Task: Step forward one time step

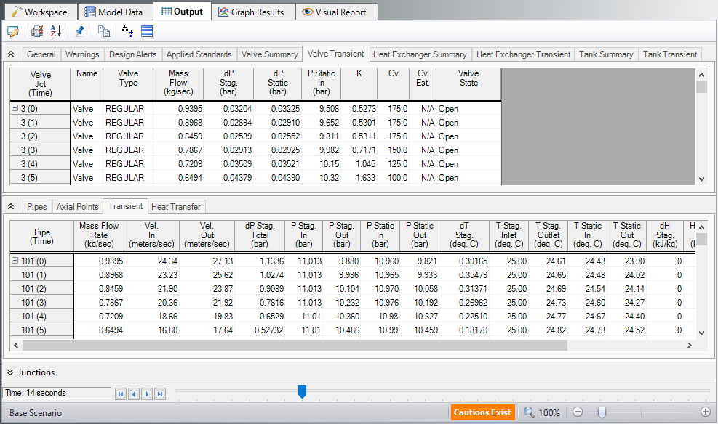Action: pyautogui.click(x=147, y=394)
